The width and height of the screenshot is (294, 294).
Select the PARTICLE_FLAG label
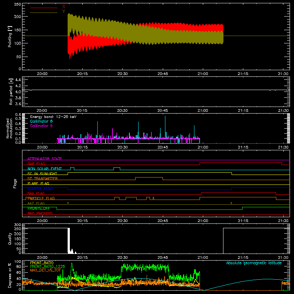point(41,198)
